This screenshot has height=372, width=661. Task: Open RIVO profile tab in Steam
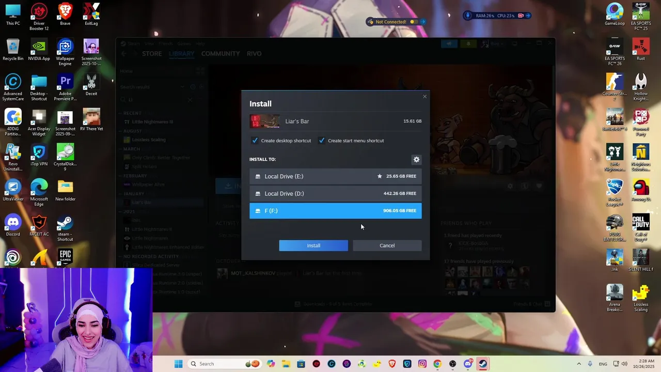click(254, 54)
